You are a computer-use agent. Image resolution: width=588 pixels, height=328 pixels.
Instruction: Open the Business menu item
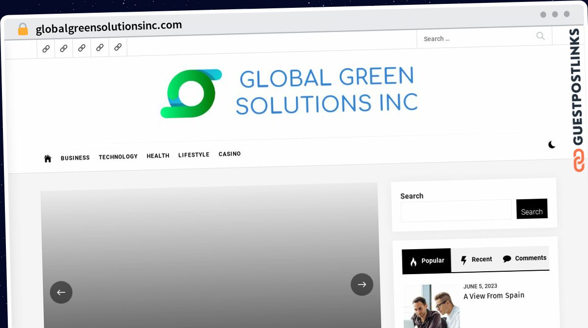[x=75, y=158]
